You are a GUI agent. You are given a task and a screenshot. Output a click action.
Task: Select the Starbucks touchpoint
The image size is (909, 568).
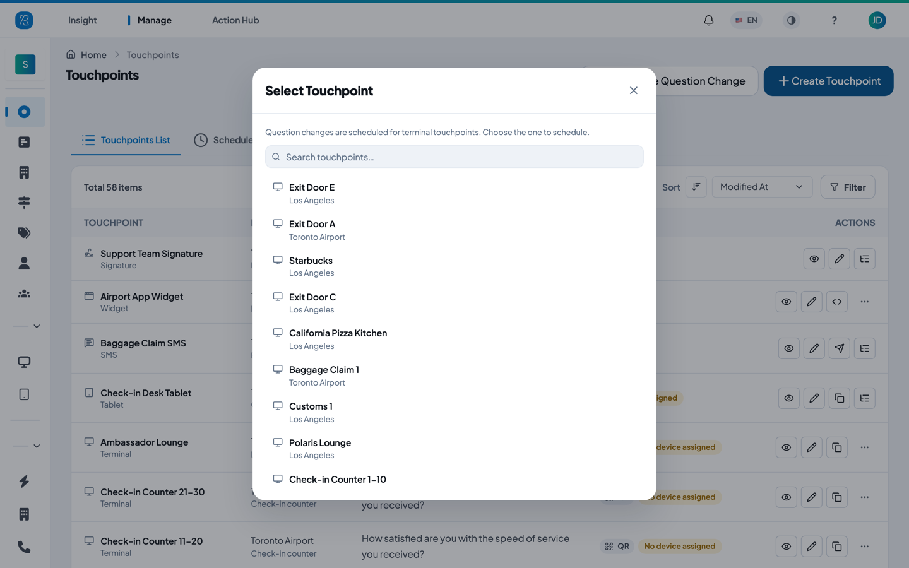click(x=454, y=266)
